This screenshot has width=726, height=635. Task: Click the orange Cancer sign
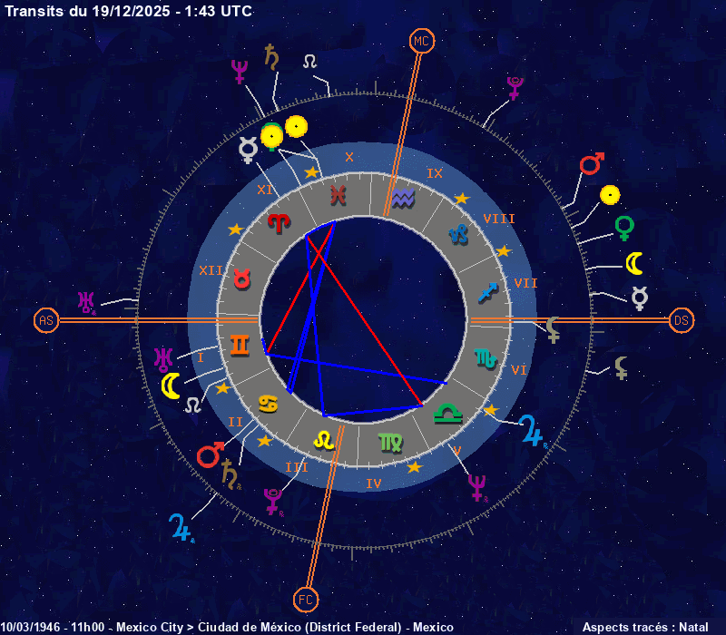(270, 403)
